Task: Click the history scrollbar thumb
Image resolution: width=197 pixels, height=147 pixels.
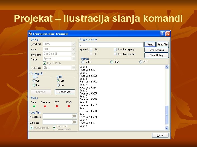Action: (x=167, y=115)
